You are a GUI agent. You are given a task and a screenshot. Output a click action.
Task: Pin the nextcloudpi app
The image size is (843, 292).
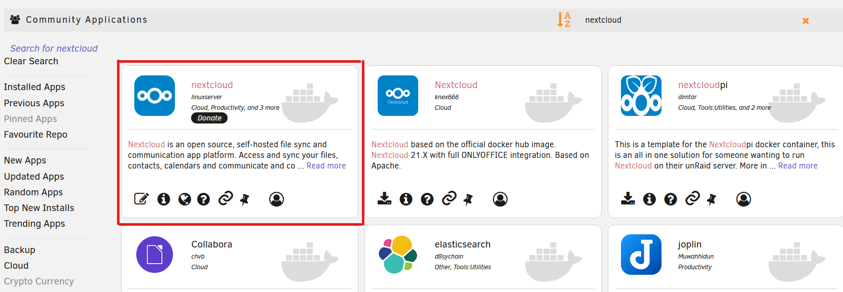712,199
